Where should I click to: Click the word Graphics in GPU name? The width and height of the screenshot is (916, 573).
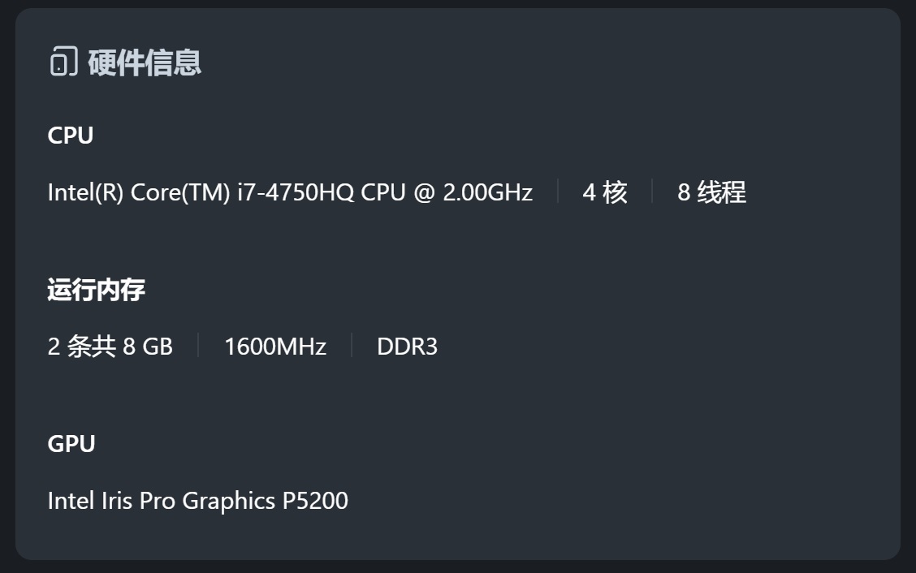(228, 501)
